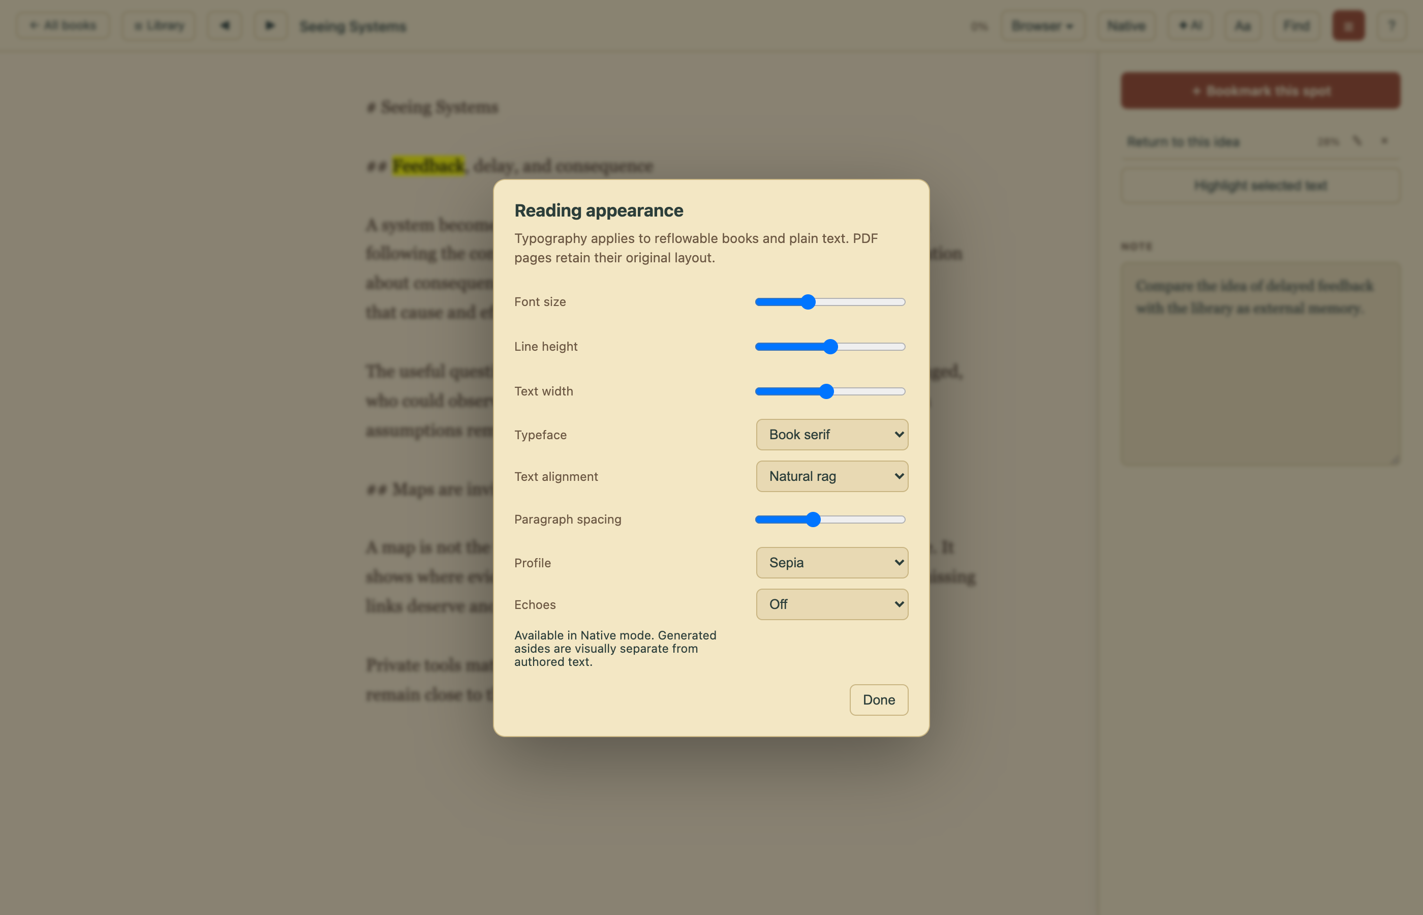Open the help question mark icon
This screenshot has height=915, width=1423.
coord(1391,25)
